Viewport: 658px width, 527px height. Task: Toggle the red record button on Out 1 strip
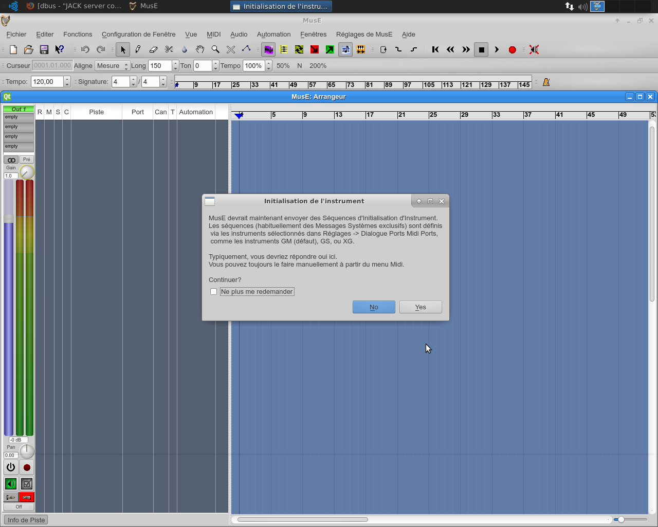tap(27, 467)
